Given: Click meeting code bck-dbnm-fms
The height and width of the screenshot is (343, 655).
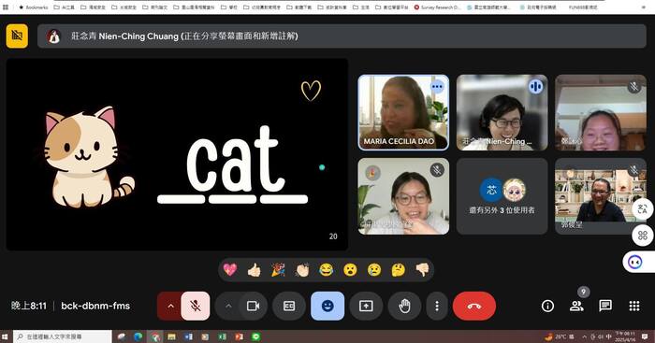Looking at the screenshot, I should [95, 306].
